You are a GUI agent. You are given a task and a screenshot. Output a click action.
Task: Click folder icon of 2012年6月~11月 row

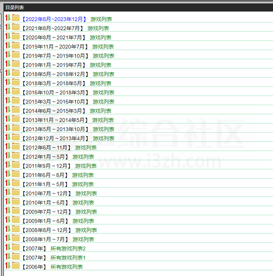16,146
